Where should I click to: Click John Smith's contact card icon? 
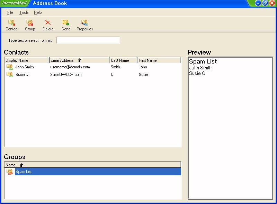pos(10,67)
